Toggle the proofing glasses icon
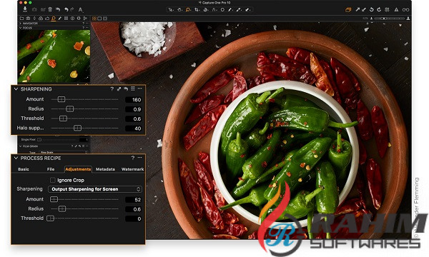The image size is (429, 257). click(x=405, y=9)
